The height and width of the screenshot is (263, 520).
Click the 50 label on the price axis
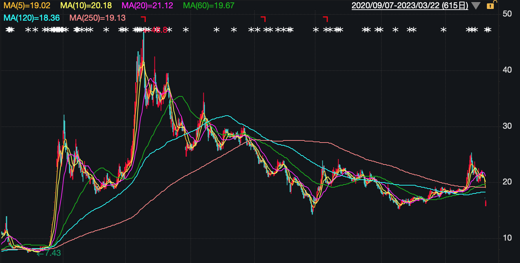pyautogui.click(x=507, y=14)
